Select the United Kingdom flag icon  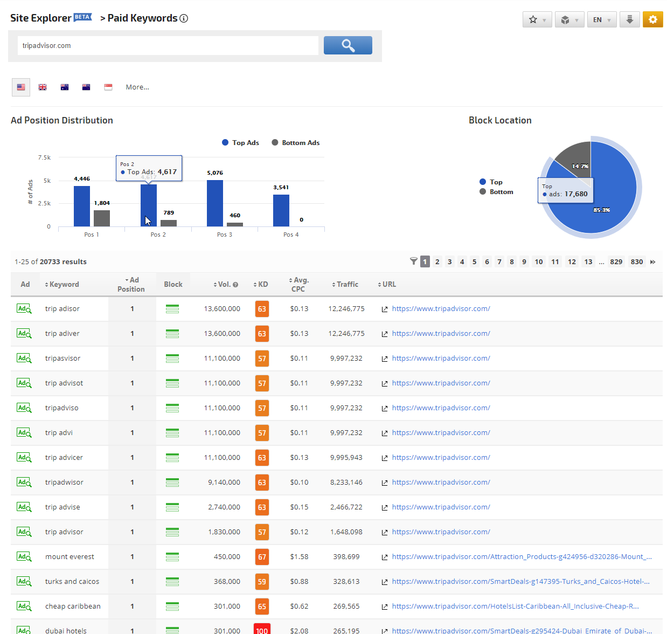click(x=43, y=87)
